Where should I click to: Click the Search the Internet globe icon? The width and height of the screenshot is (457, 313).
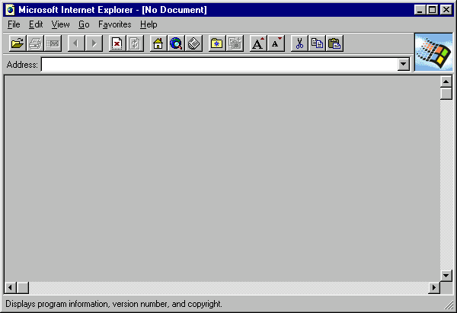point(176,43)
